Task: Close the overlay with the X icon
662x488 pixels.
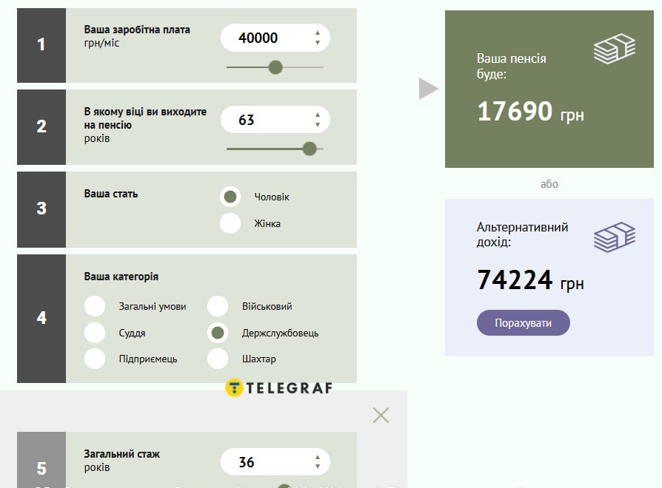Action: tap(381, 415)
